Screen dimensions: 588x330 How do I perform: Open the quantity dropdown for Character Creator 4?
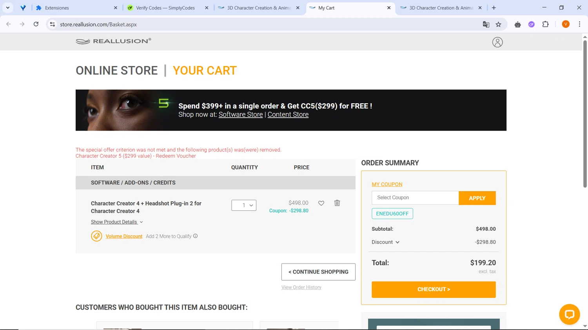coord(244,205)
